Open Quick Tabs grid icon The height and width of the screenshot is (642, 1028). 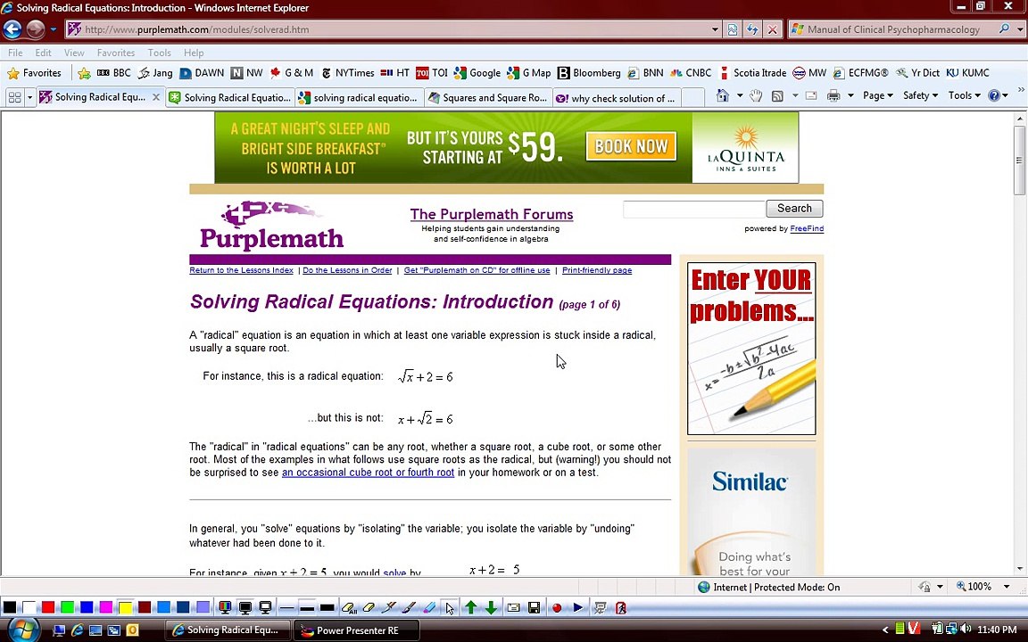click(14, 97)
